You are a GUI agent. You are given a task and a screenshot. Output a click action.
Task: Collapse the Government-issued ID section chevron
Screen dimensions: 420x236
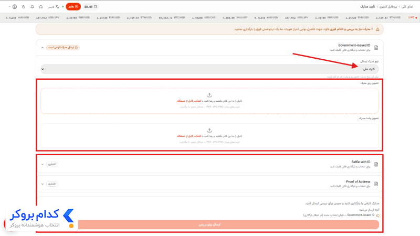pyautogui.click(x=43, y=48)
